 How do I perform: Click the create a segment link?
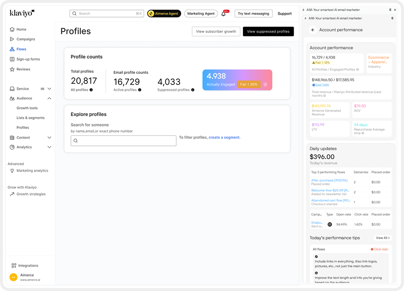(224, 137)
